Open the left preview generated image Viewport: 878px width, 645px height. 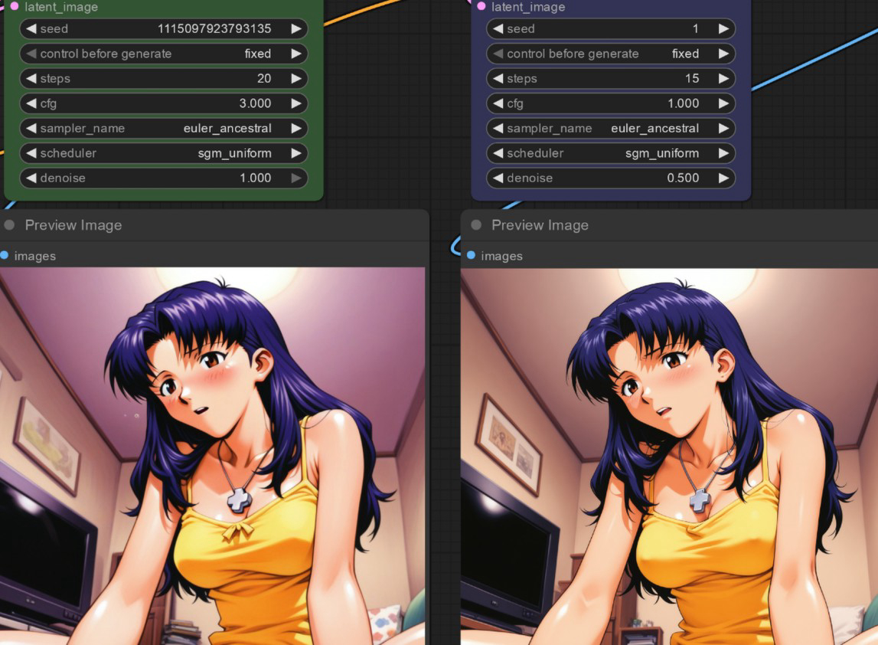point(212,456)
